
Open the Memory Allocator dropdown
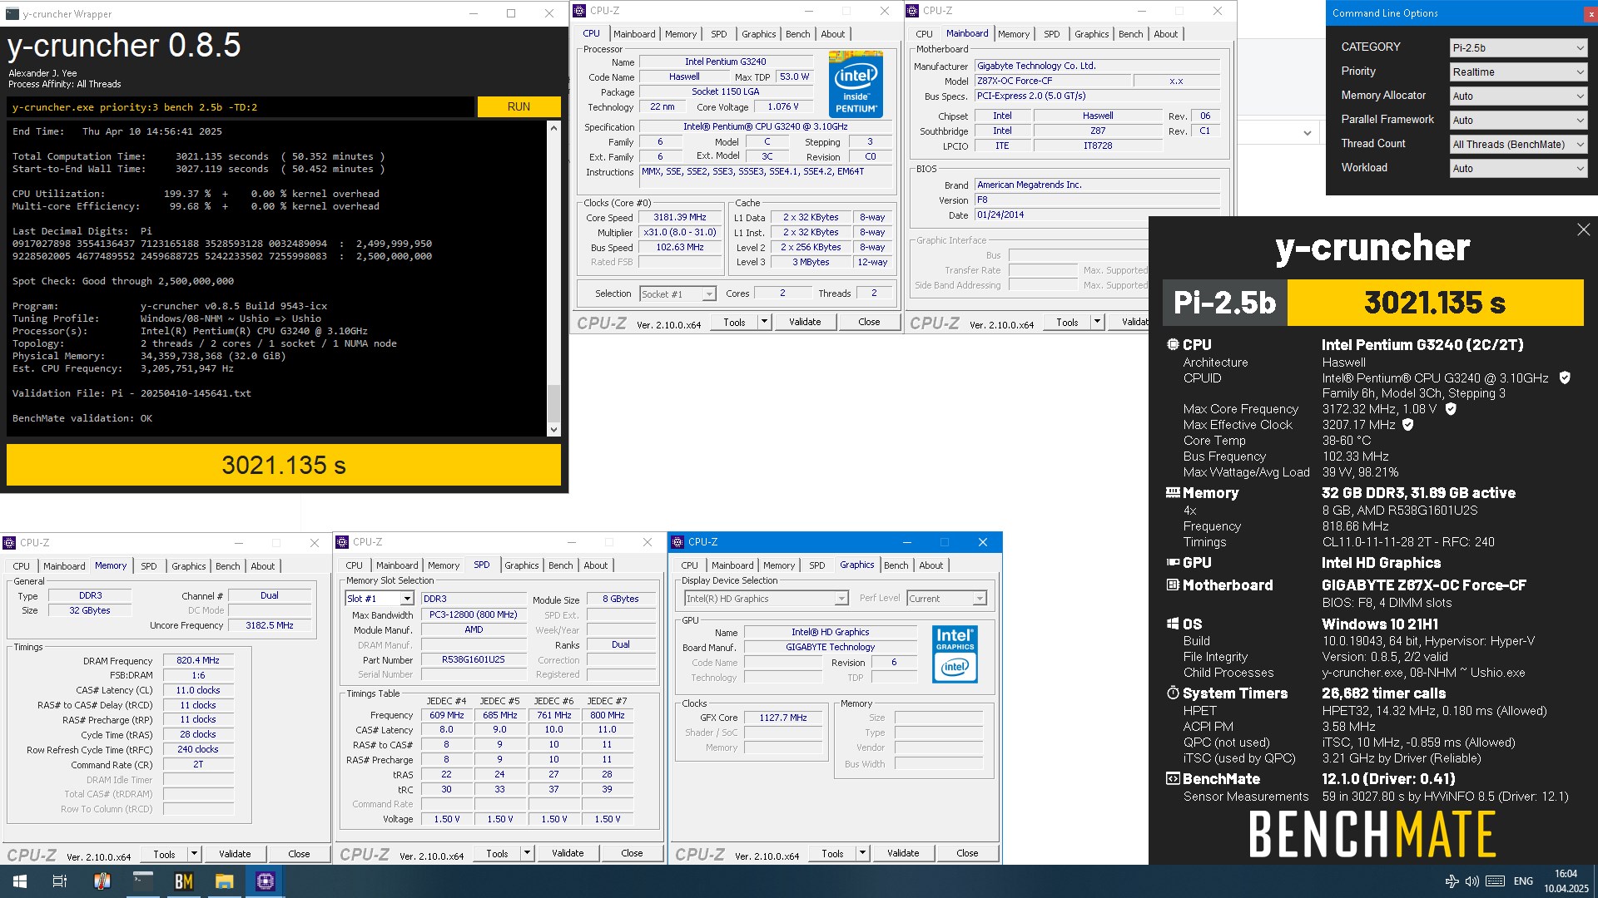pyautogui.click(x=1518, y=96)
